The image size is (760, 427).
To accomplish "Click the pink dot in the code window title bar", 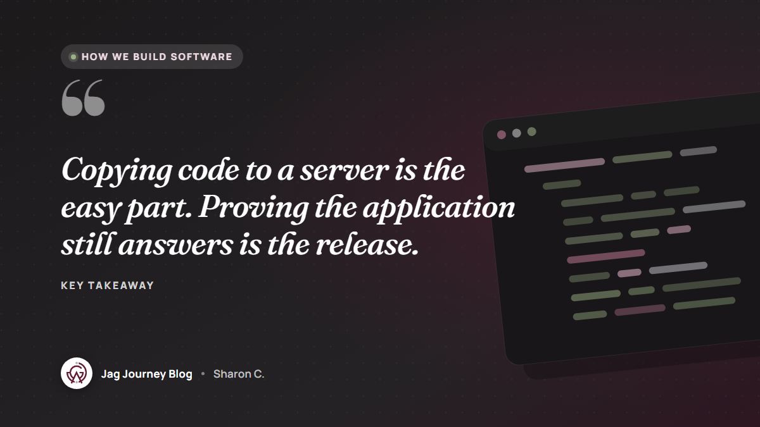I will [502, 134].
